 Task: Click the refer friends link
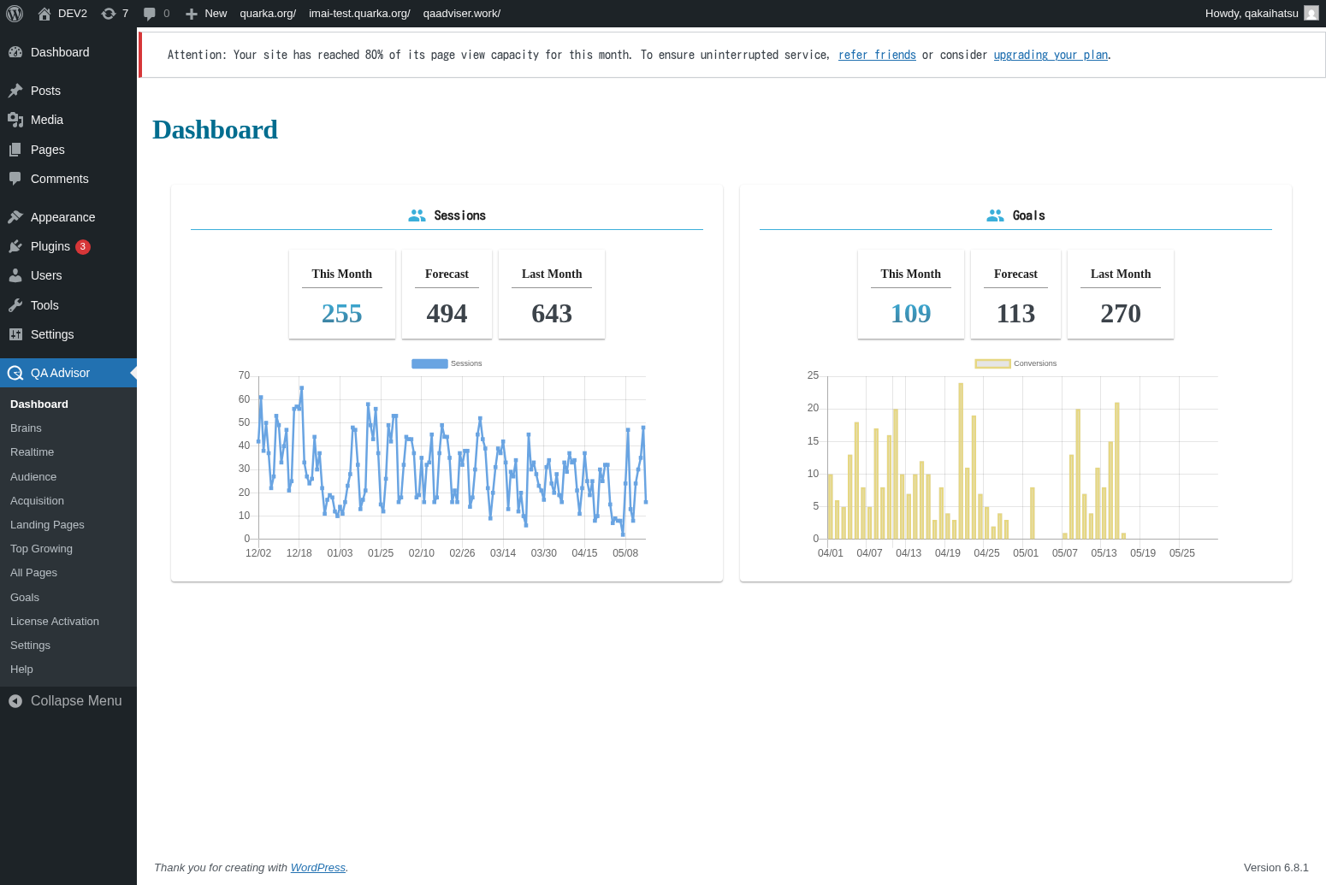(877, 55)
